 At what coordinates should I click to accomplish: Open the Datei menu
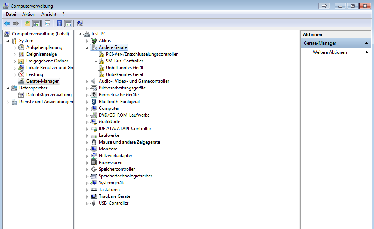[x=11, y=14]
